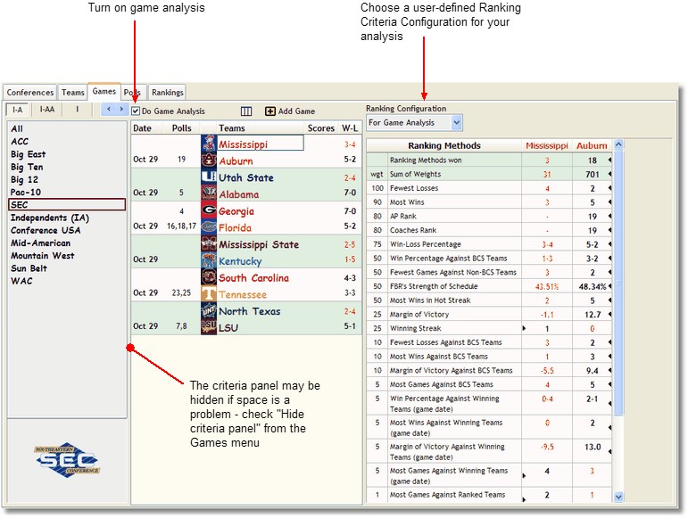This screenshot has height=518, width=688.
Task: Select the I-A division toggle
Action: coord(18,110)
